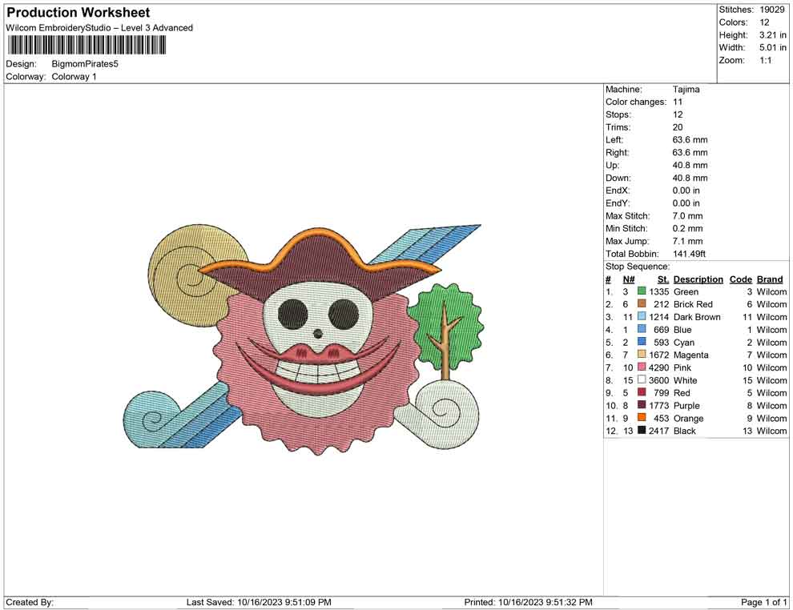The height and width of the screenshot is (610, 793).
Task: Pick the Black thread swatch in row 12
Action: coord(642,431)
